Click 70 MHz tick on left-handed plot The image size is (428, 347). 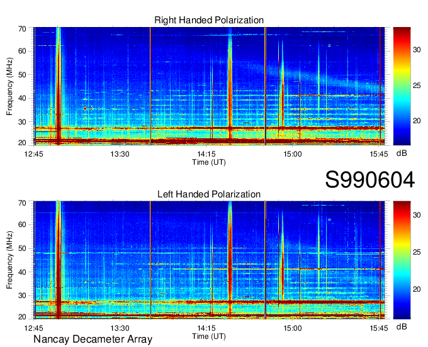pos(22,203)
